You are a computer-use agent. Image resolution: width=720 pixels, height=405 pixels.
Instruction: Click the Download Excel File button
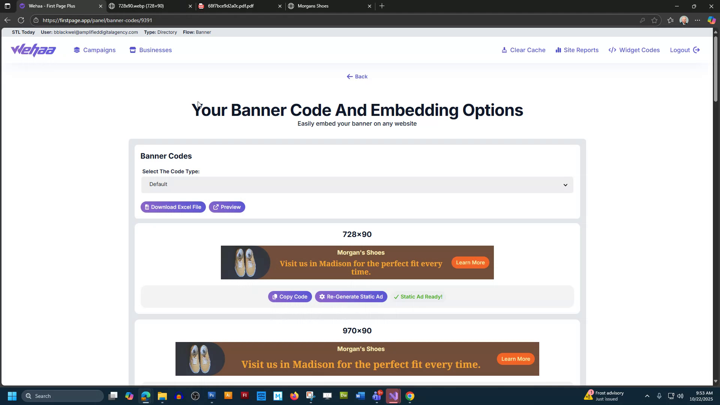click(x=173, y=207)
